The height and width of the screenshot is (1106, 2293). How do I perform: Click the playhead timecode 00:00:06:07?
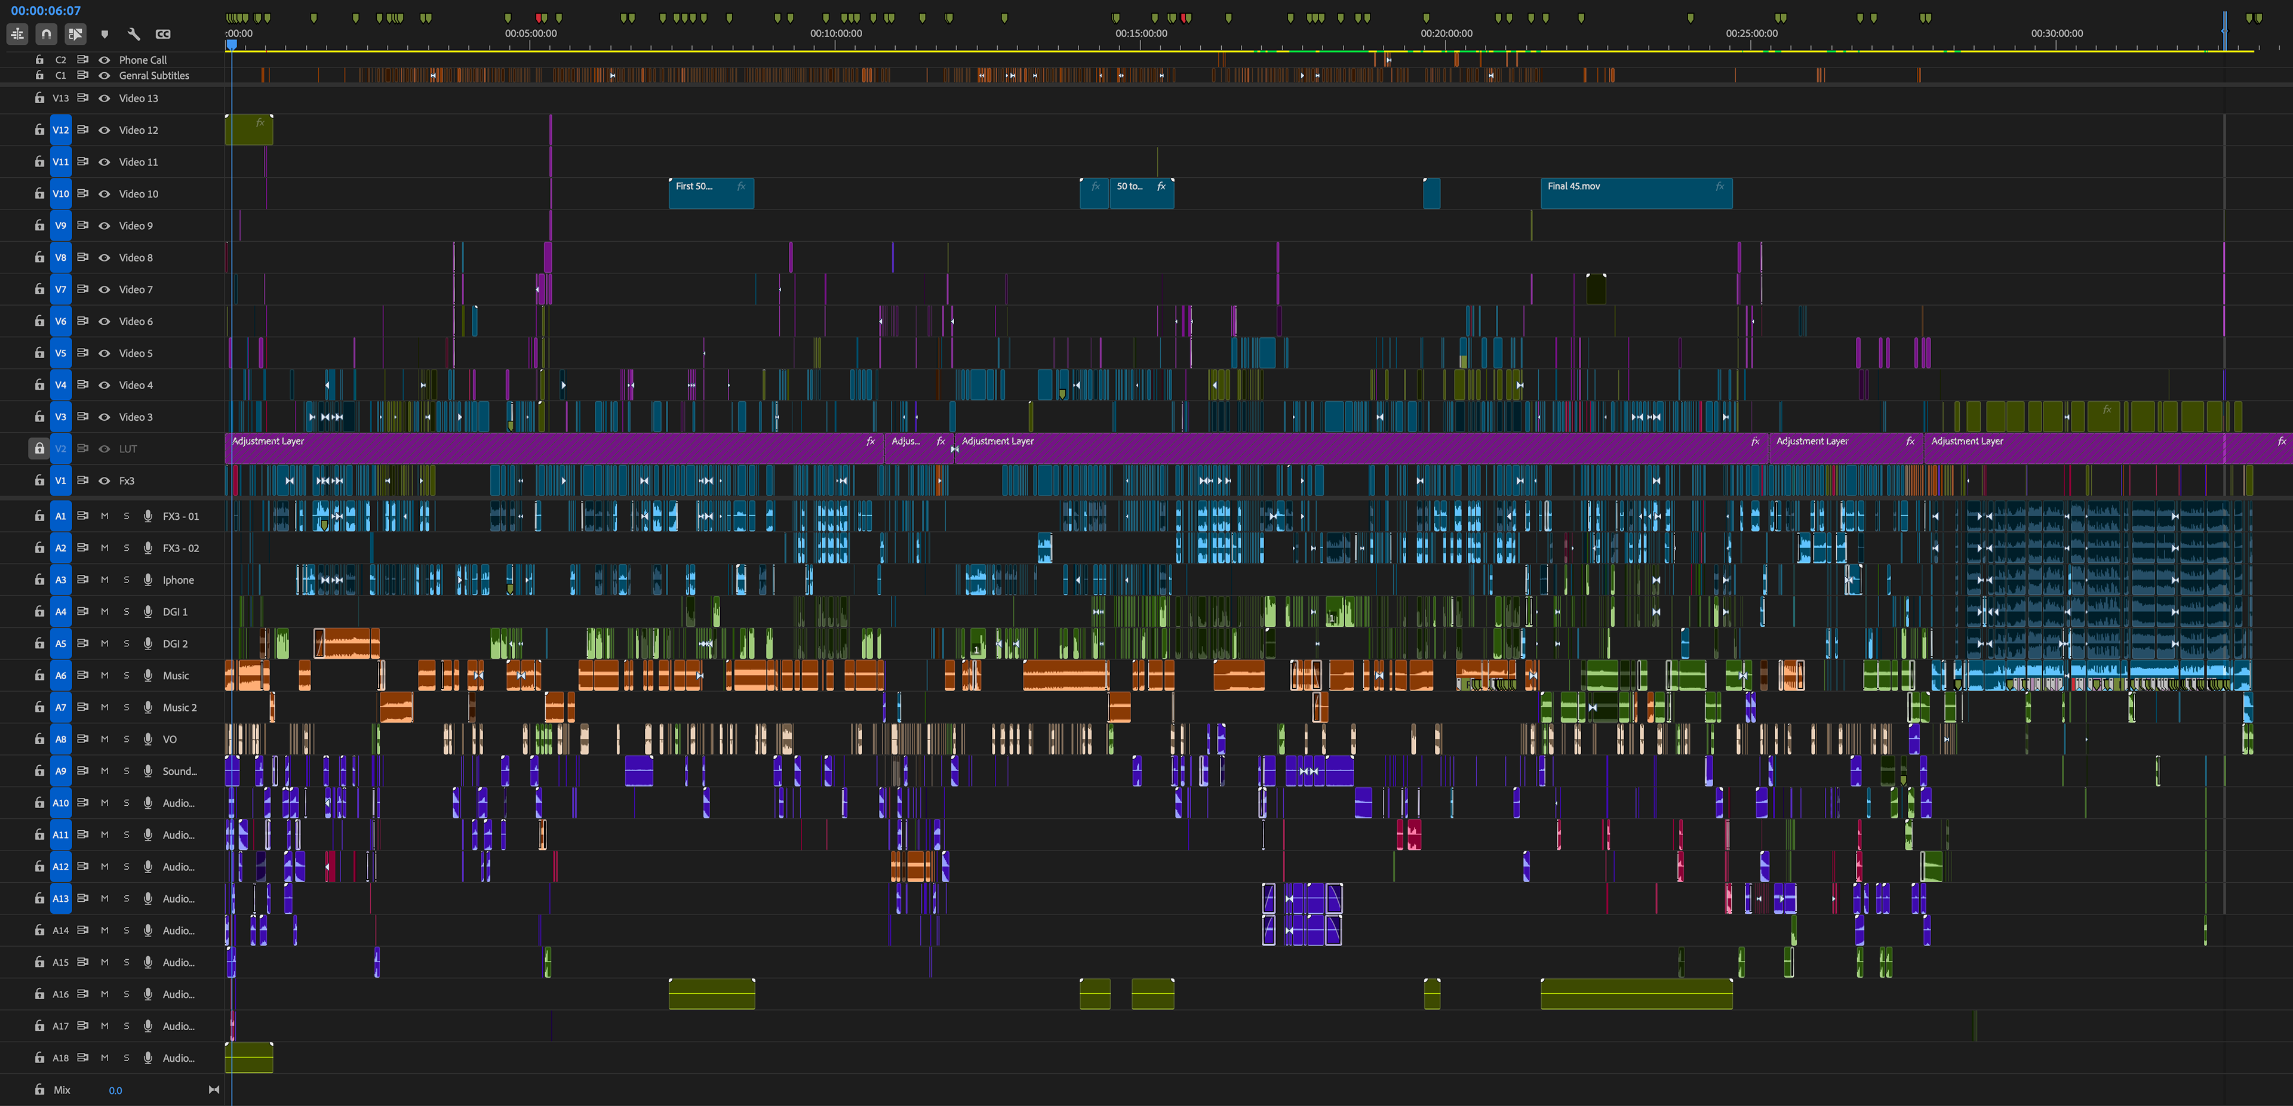[x=45, y=11]
